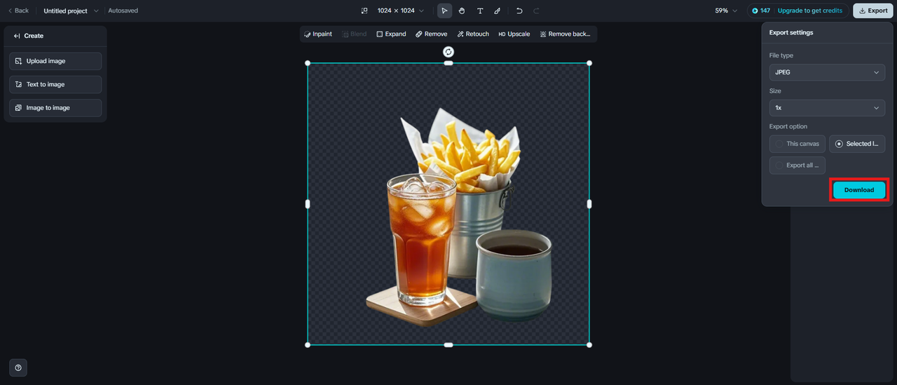The width and height of the screenshot is (897, 385).
Task: Choose the text tool
Action: click(480, 11)
